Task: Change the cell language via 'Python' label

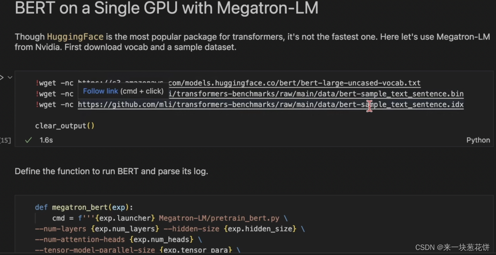Action: tap(478, 140)
